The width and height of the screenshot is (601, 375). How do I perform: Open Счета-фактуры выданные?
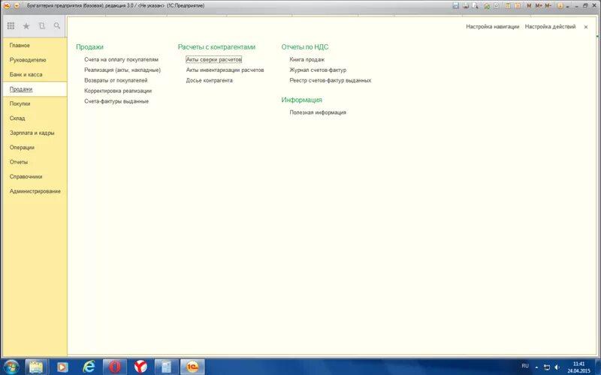click(116, 101)
